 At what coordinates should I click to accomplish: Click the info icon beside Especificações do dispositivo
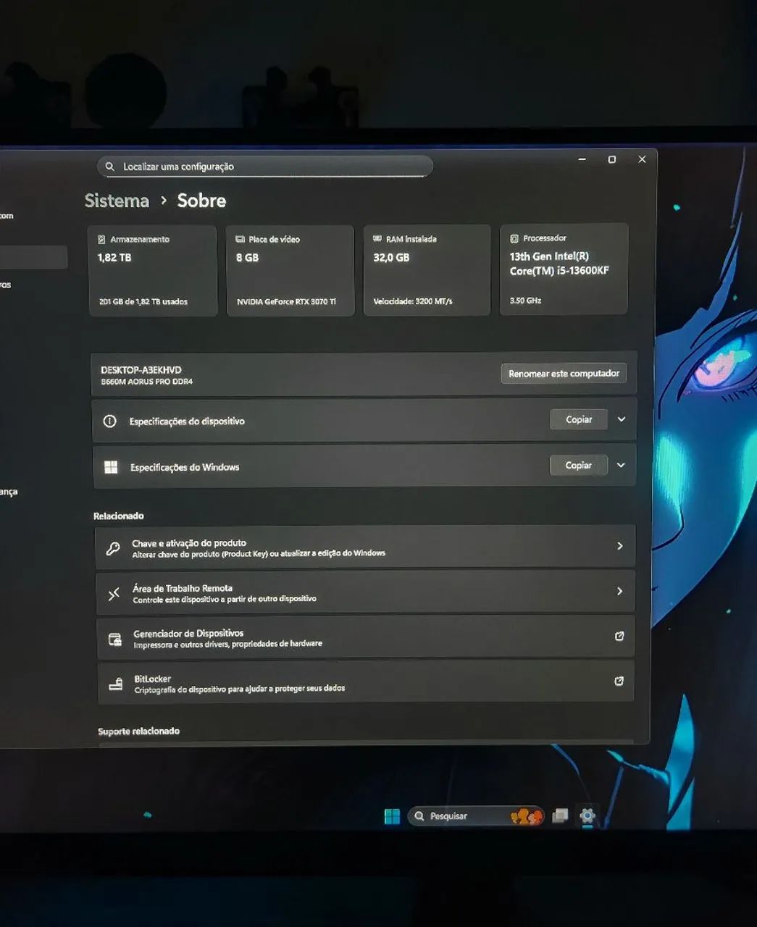tap(109, 421)
